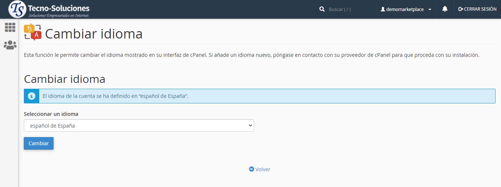The image size is (501, 187).
Task: Expand the demomarketplace user menu
Action: coord(405,9)
